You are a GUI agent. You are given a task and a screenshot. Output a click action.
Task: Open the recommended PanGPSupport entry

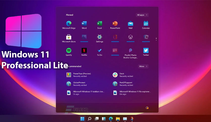[123, 84]
